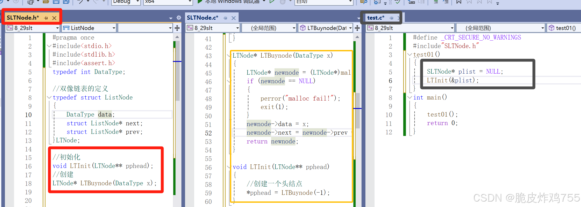Click the "typedef int DataType;" line
Image resolution: width=581 pixels, height=207 pixels.
[89, 72]
